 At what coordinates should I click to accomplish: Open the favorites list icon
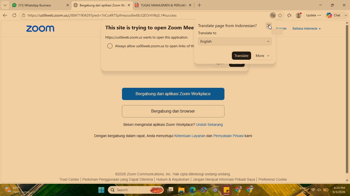point(289,15)
